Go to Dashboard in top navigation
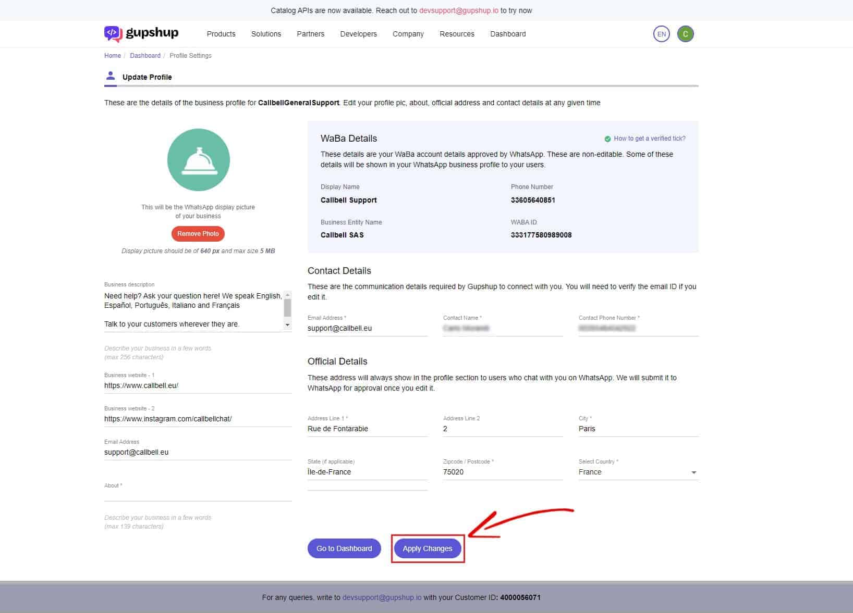 (508, 34)
